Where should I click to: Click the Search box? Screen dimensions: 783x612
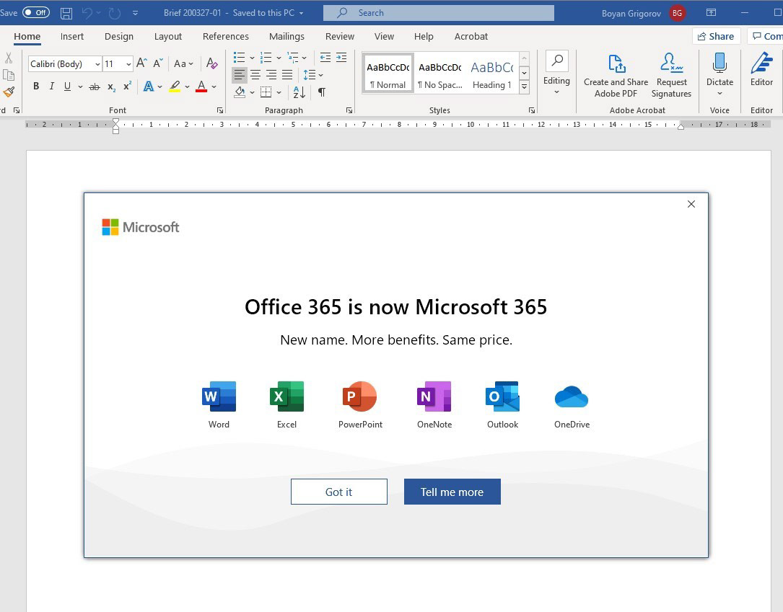439,13
